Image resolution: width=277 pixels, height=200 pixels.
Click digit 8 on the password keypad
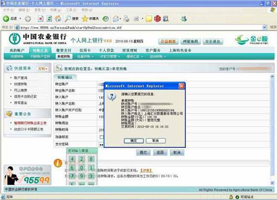pos(91,159)
